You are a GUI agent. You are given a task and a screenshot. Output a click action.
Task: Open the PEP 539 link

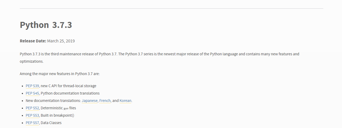(32, 86)
